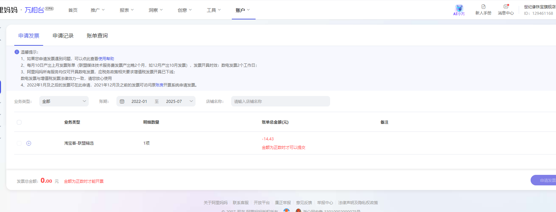Click the 申请发票 submit button

tap(544, 180)
